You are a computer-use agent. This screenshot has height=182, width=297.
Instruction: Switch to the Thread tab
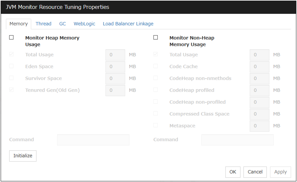click(43, 24)
